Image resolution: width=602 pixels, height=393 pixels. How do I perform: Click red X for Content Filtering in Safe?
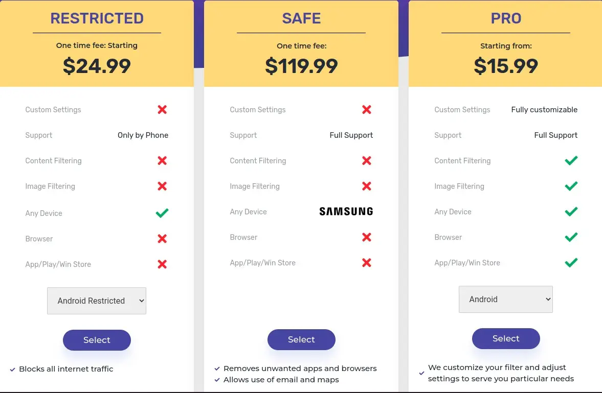366,160
